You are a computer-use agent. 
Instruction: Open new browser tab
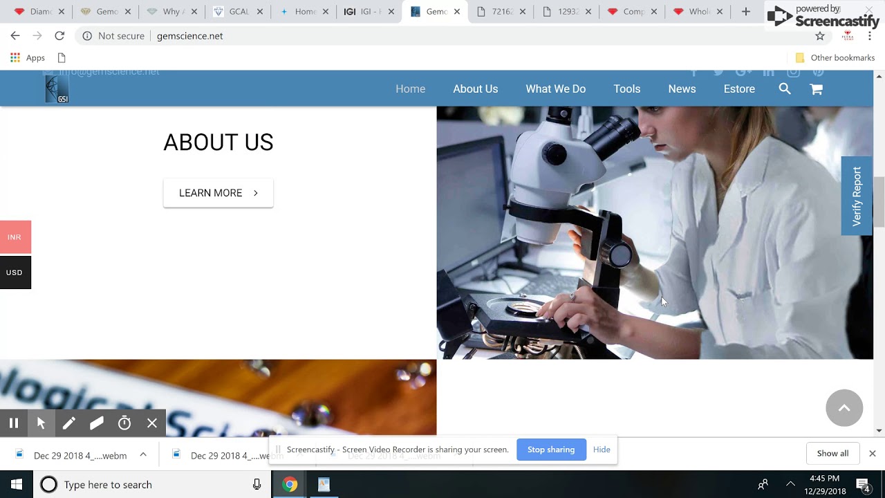(x=745, y=12)
